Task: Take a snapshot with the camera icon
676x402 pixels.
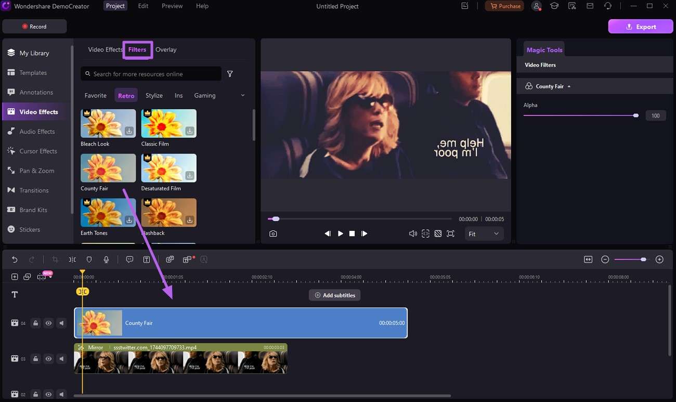Action: pyautogui.click(x=273, y=234)
